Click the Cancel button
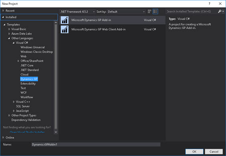The height and width of the screenshot is (156, 226). click(214, 152)
